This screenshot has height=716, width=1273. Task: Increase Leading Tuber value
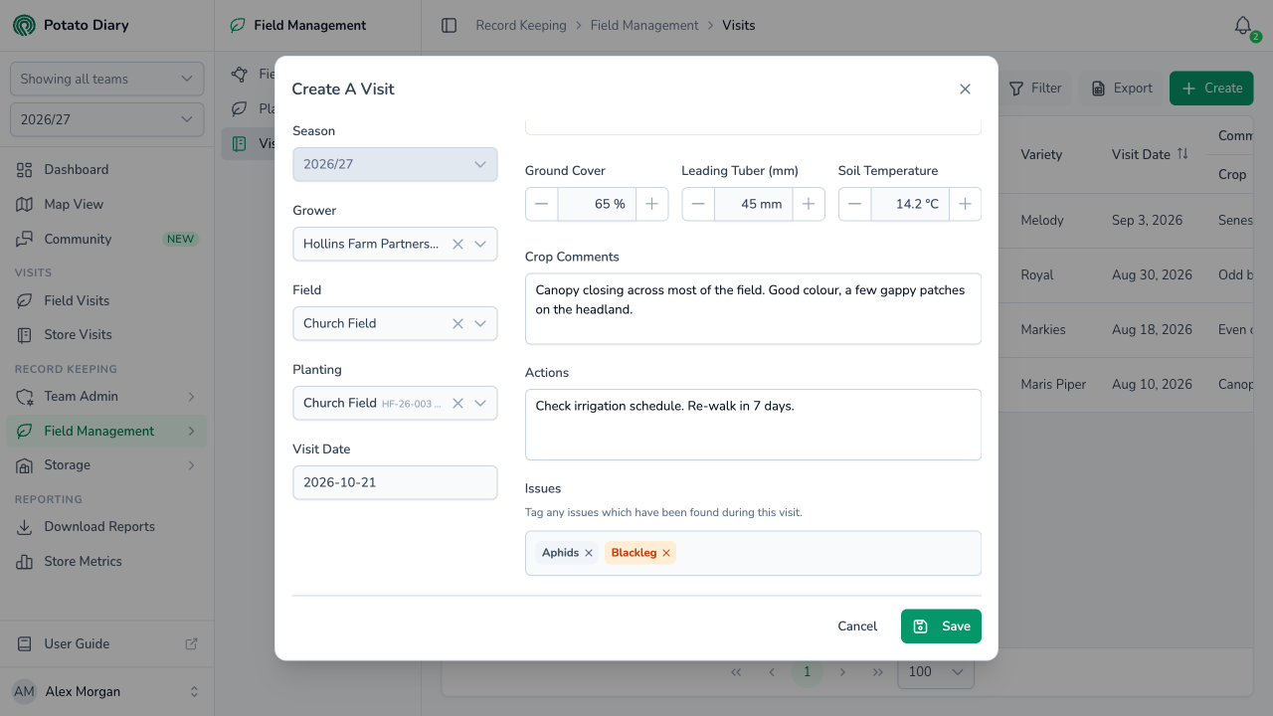[809, 204]
